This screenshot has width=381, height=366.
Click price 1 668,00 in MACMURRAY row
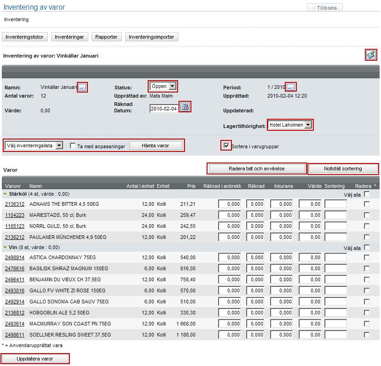pyautogui.click(x=186, y=324)
